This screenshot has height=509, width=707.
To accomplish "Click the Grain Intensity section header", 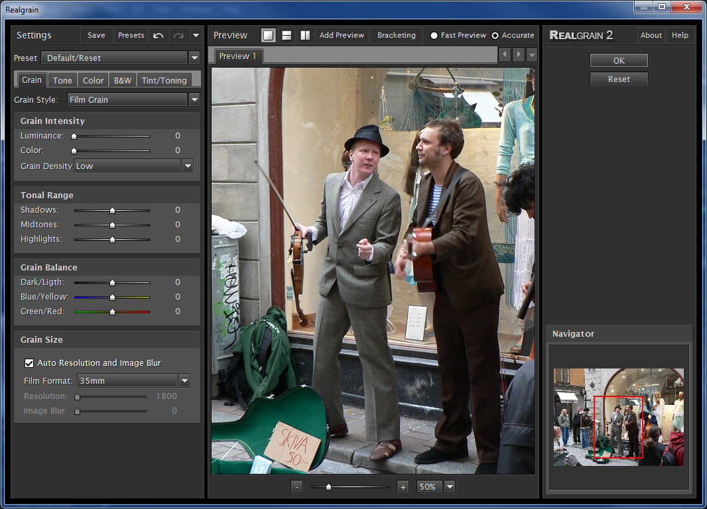I will coord(53,121).
